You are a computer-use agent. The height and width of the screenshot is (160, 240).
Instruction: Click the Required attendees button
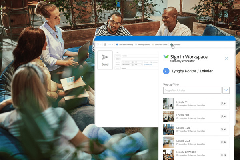(x=118, y=56)
